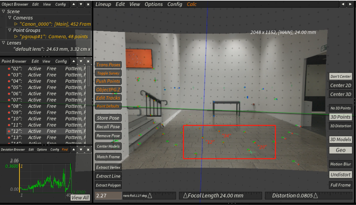356x205 pixels.
Task: Collapse the Scene tree node
Action: [3, 11]
